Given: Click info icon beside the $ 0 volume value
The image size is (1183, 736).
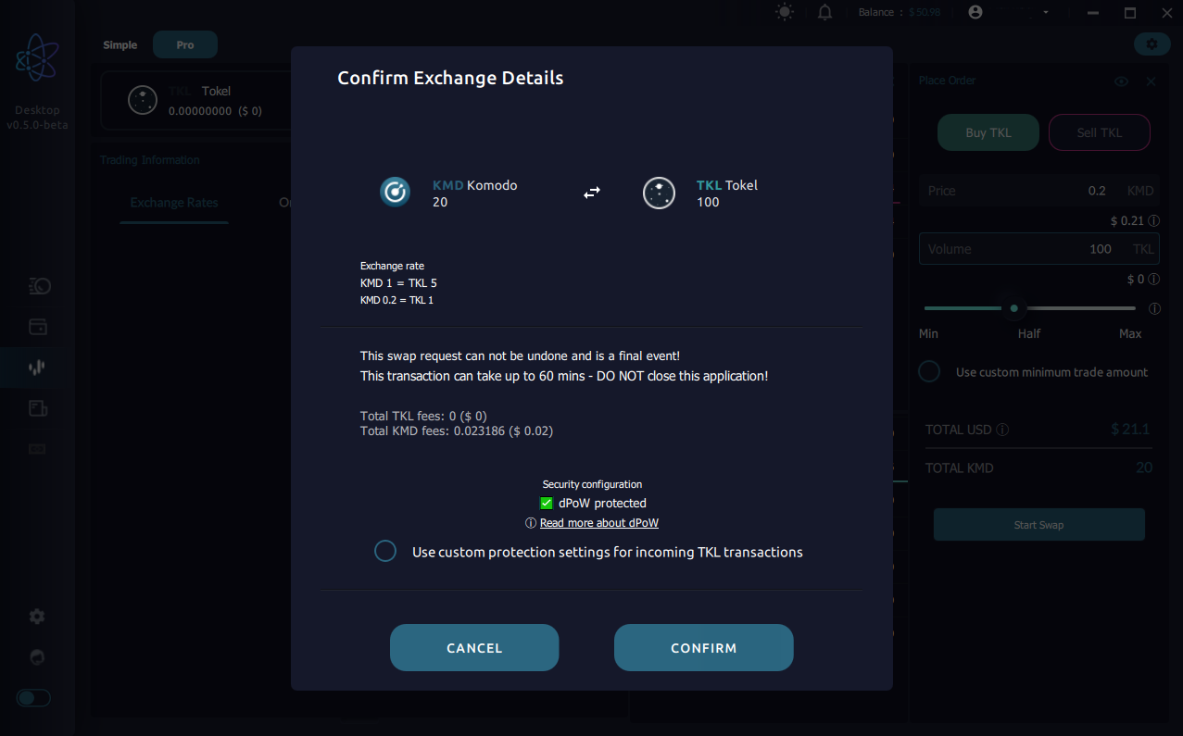Looking at the screenshot, I should 1154,279.
